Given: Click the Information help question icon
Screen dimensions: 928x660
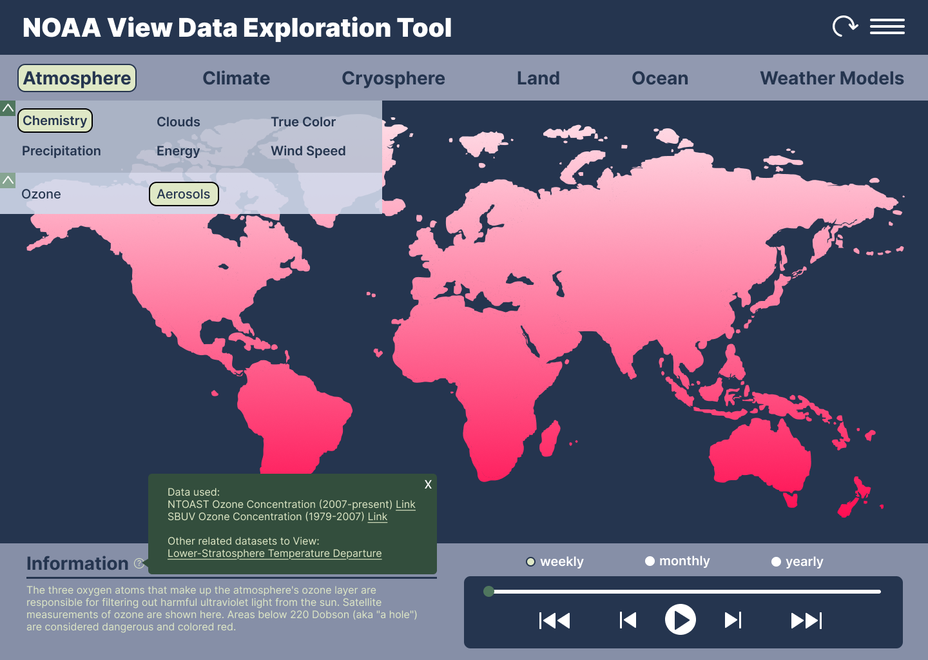Looking at the screenshot, I should (139, 563).
